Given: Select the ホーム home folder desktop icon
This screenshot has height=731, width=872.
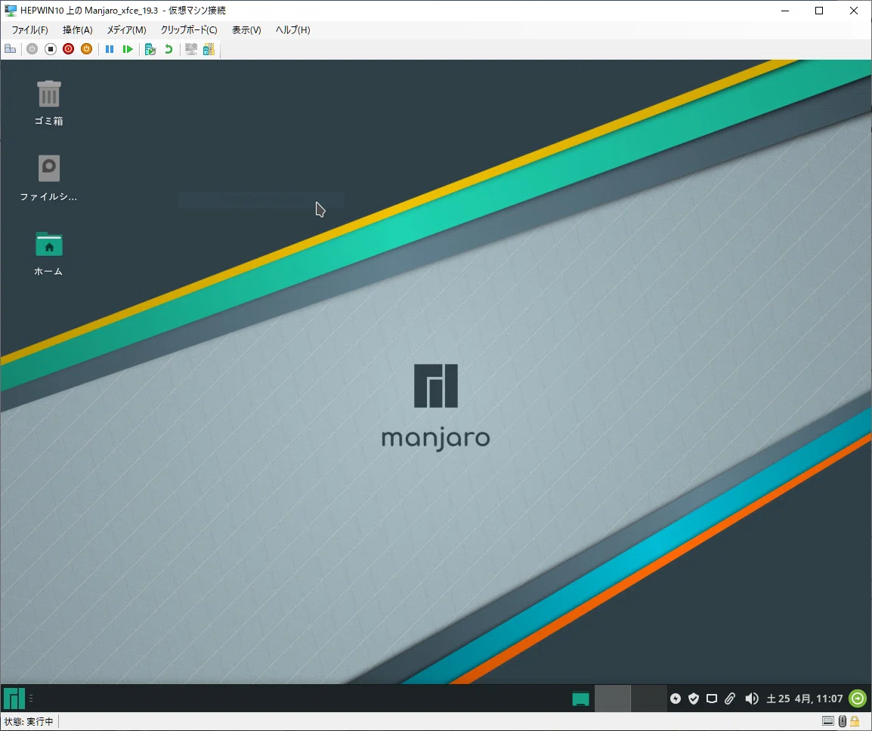Looking at the screenshot, I should click(x=49, y=254).
